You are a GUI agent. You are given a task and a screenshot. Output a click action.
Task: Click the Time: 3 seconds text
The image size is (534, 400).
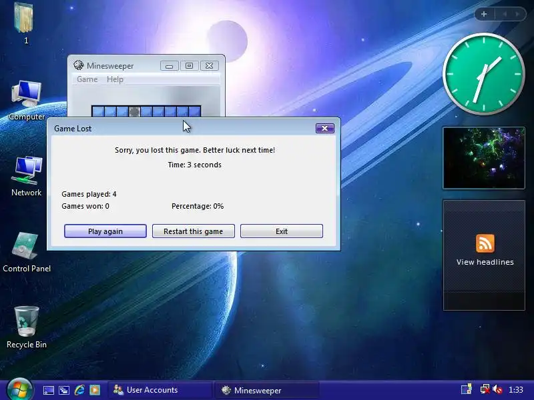(x=194, y=165)
